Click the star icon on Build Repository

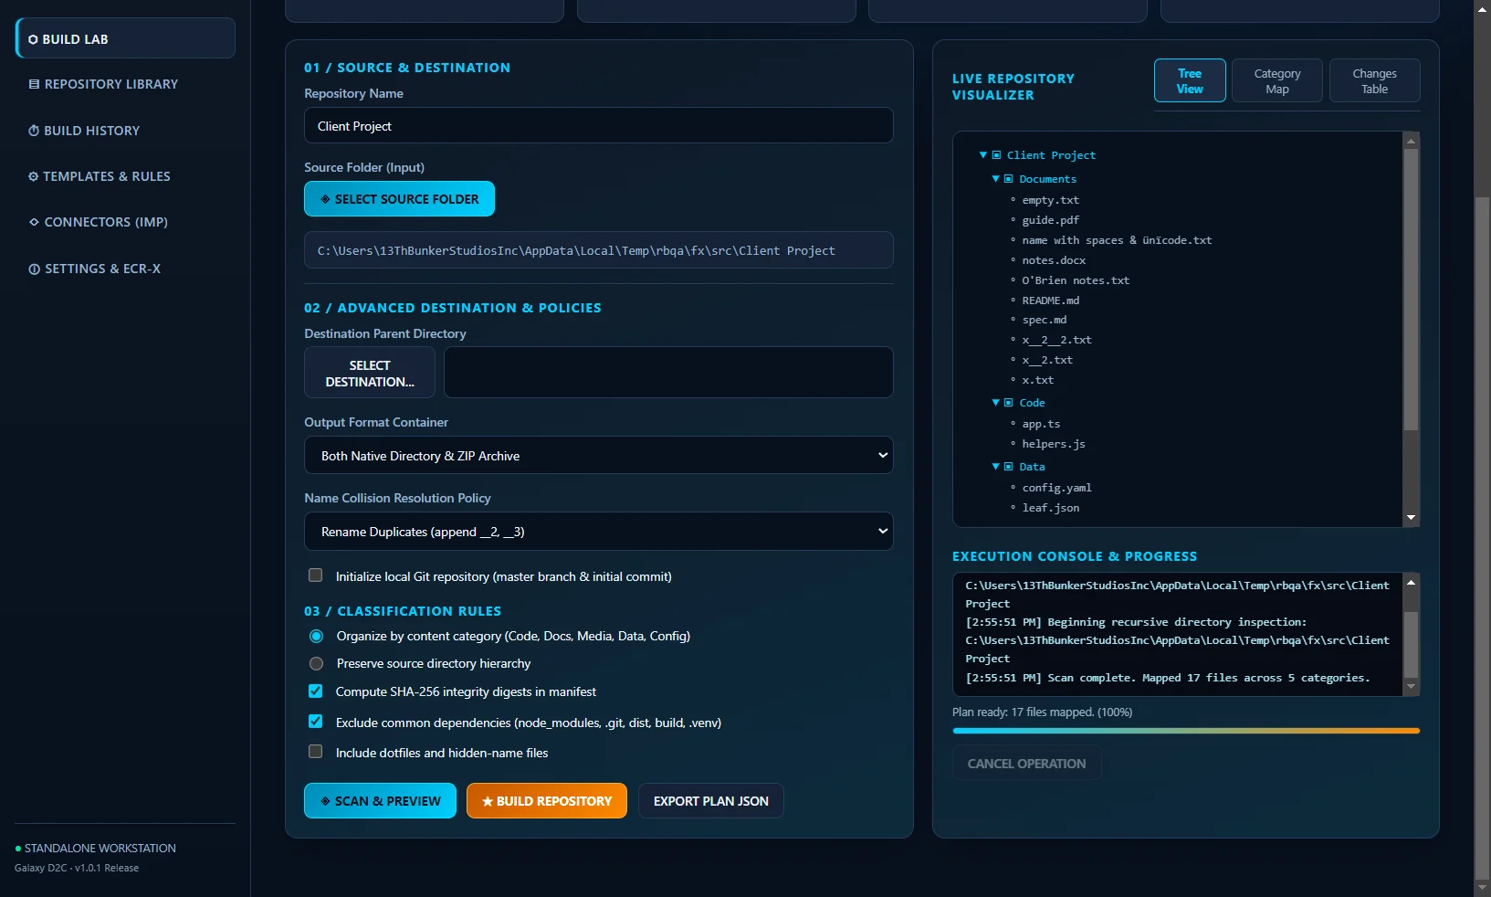488,801
